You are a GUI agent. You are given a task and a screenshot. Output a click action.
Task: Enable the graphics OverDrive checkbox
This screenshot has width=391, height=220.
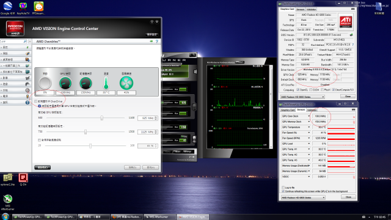tap(36, 101)
